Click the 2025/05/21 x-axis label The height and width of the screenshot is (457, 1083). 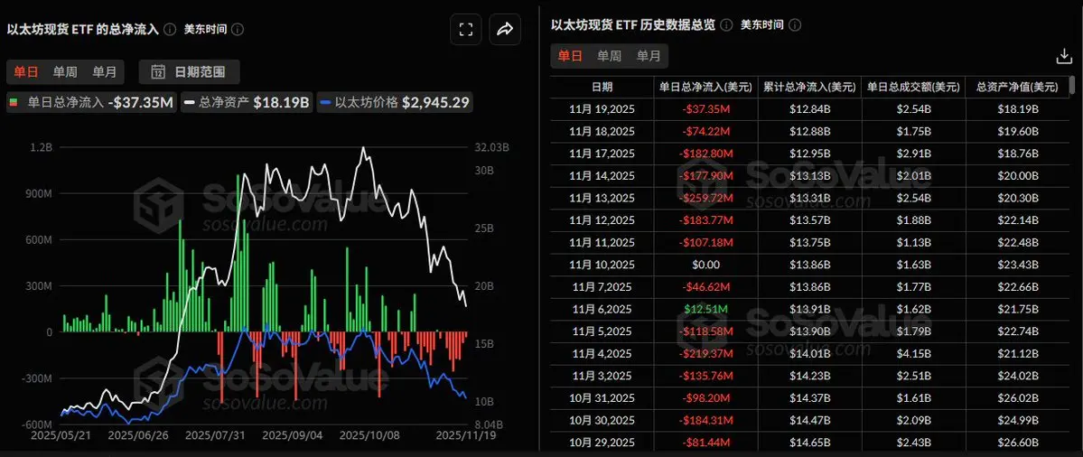click(x=61, y=435)
